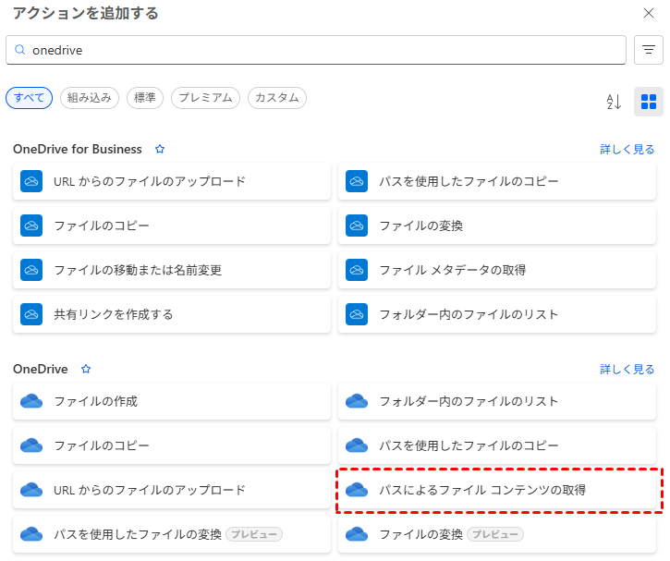Click OneDrive フォルダー内のファイルのリスト cloud icon
This screenshot has width=670, height=561.
[x=357, y=401]
